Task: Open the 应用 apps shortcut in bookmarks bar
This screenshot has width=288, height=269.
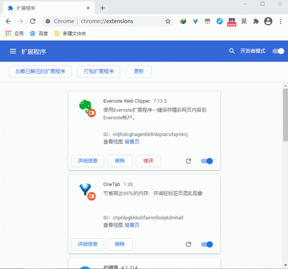Action: (14, 33)
